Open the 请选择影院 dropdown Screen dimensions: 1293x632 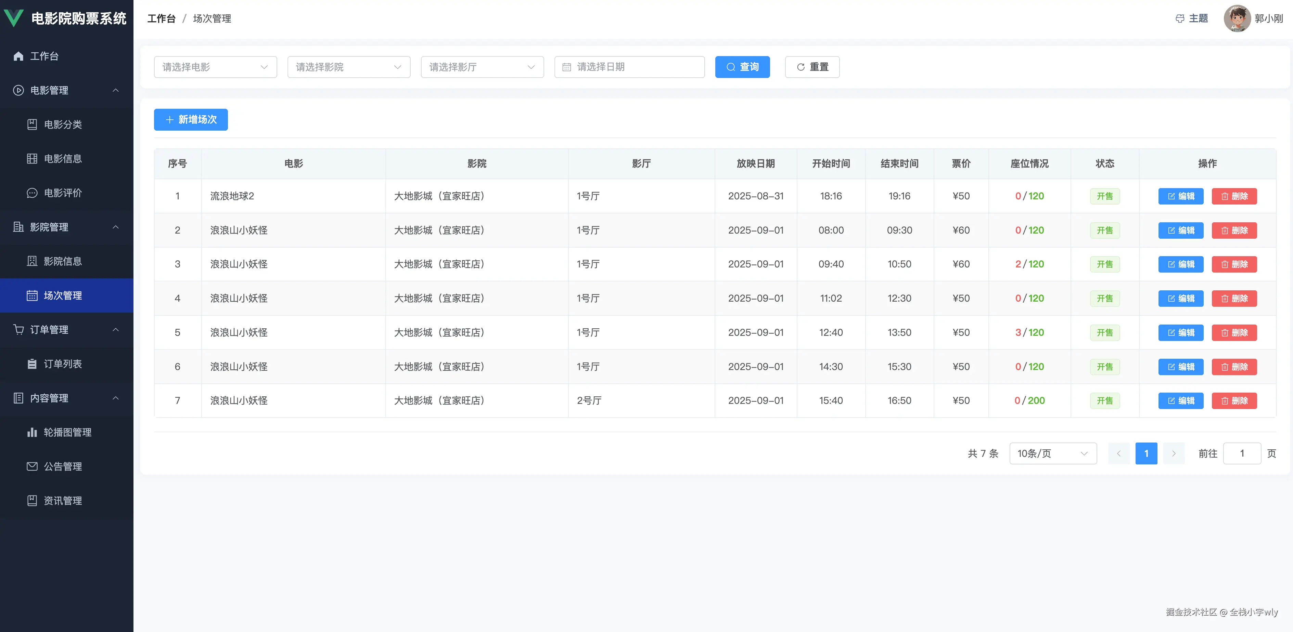click(349, 67)
